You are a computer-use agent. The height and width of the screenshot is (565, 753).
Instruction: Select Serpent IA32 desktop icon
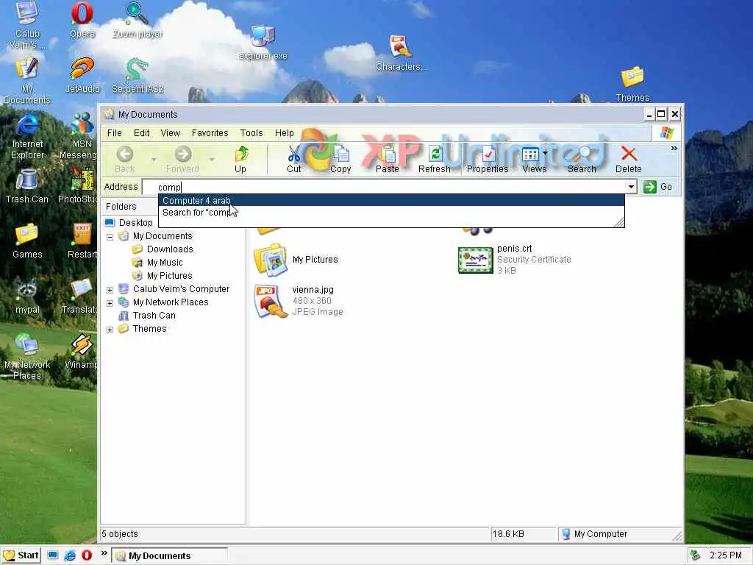click(x=138, y=76)
